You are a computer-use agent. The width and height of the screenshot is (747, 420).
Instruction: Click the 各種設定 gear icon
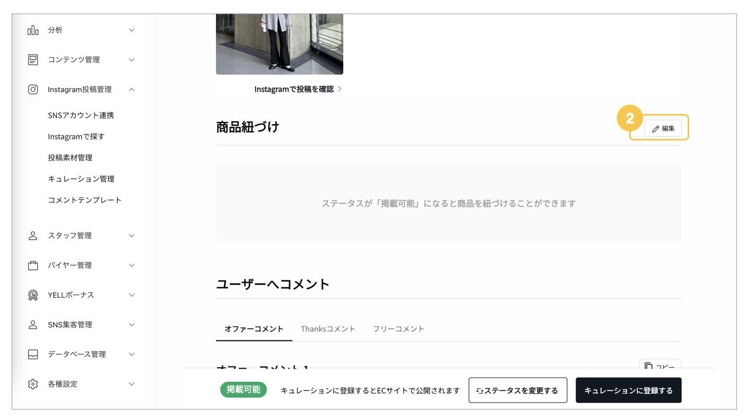pyautogui.click(x=33, y=384)
